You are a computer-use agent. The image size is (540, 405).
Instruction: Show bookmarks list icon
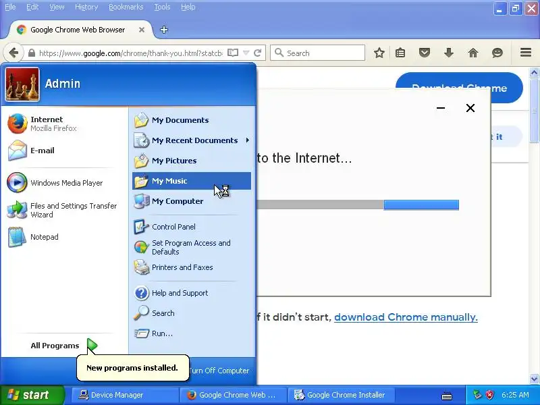click(400, 53)
